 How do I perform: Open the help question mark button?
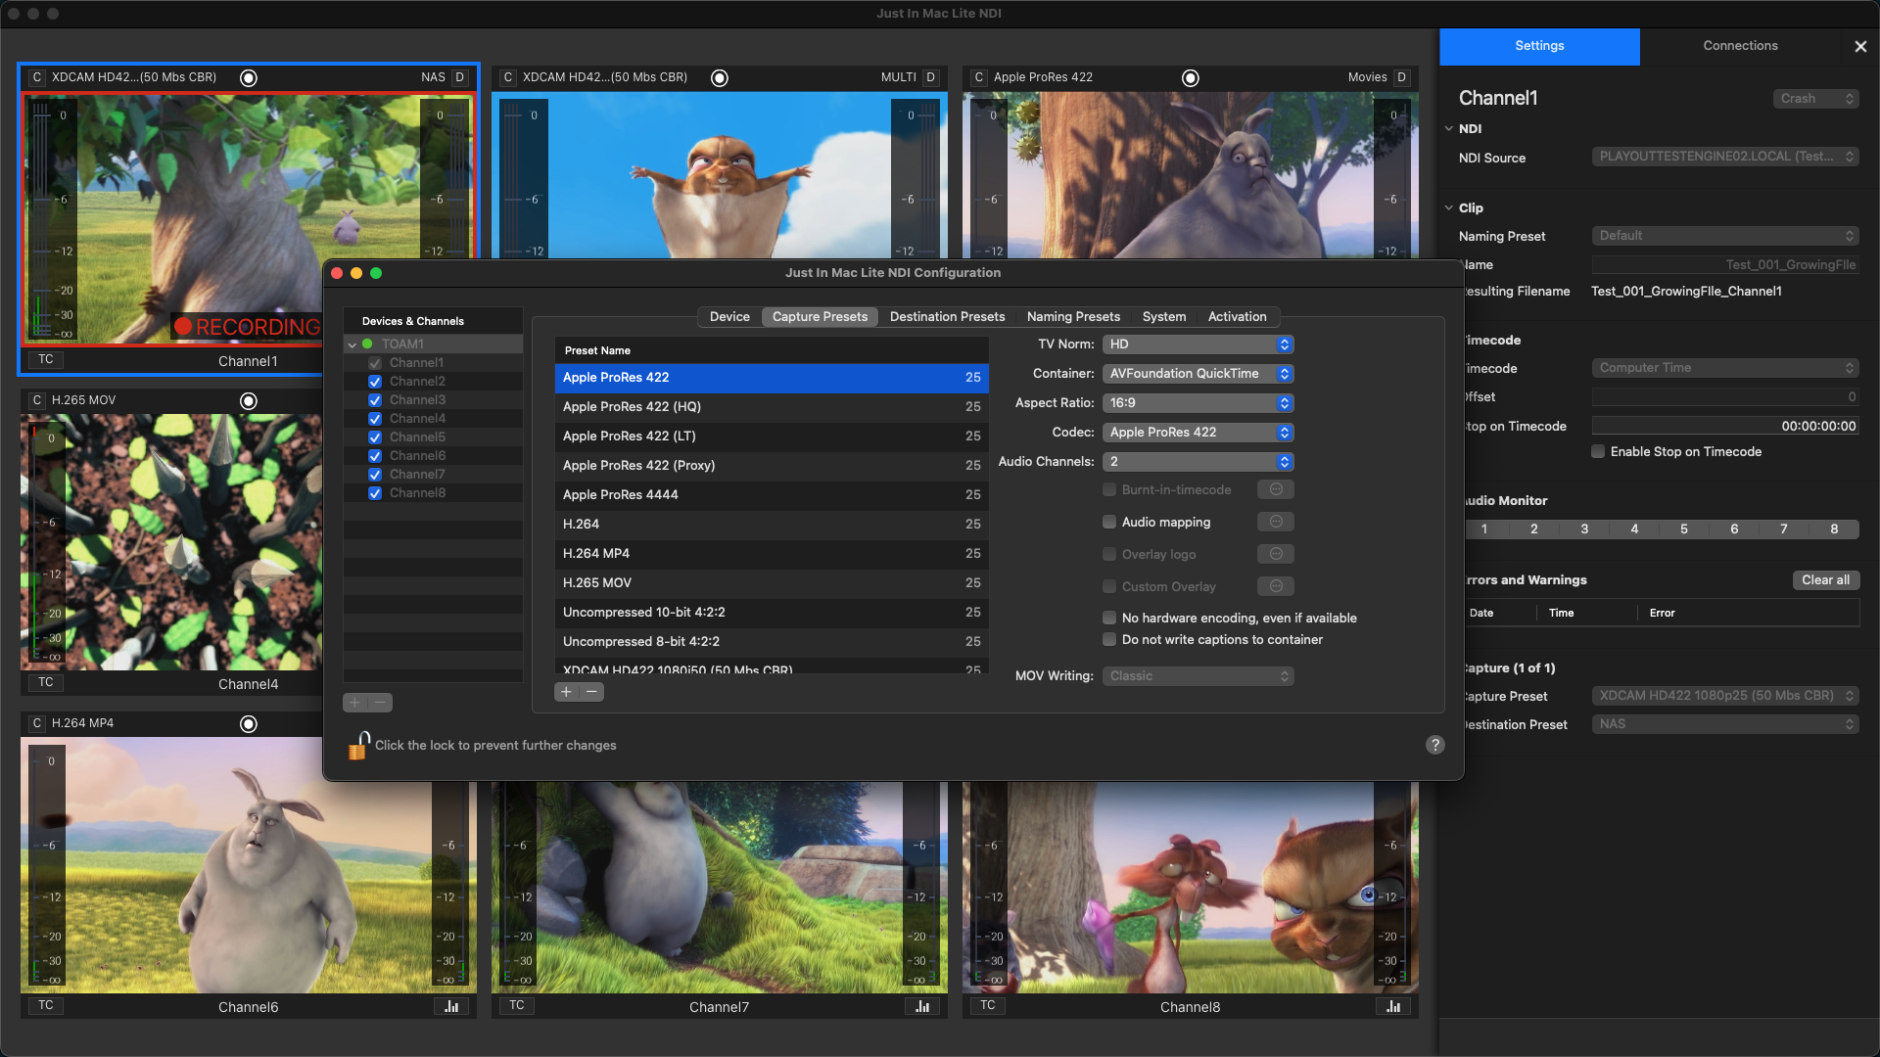pos(1434,745)
